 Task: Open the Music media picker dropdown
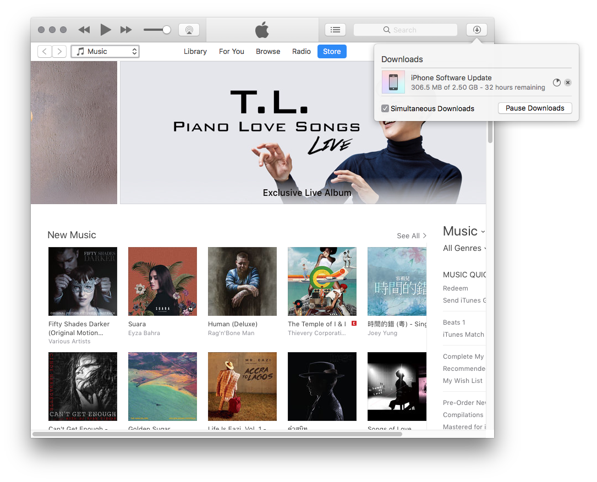[105, 51]
